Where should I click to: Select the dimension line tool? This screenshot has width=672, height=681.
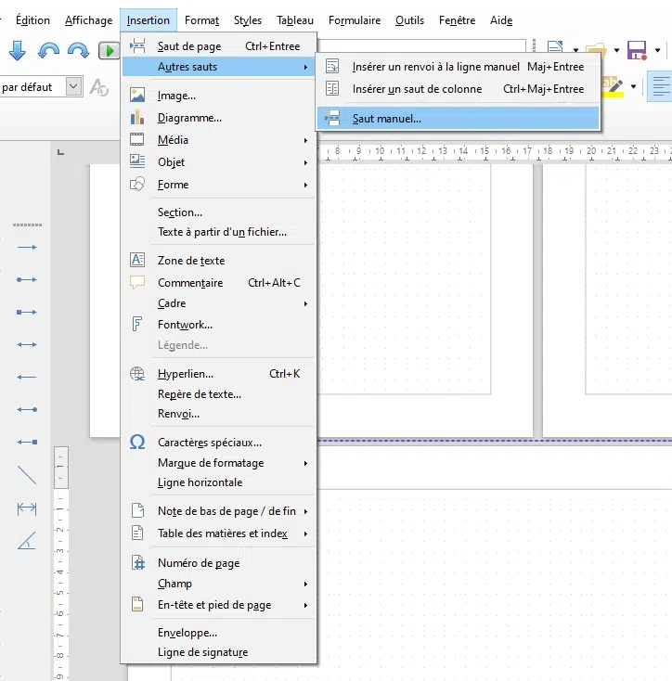pyautogui.click(x=27, y=508)
